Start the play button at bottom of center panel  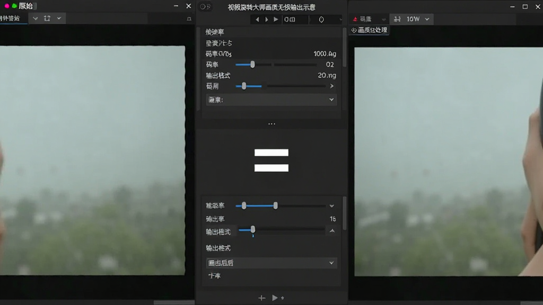coord(275,298)
